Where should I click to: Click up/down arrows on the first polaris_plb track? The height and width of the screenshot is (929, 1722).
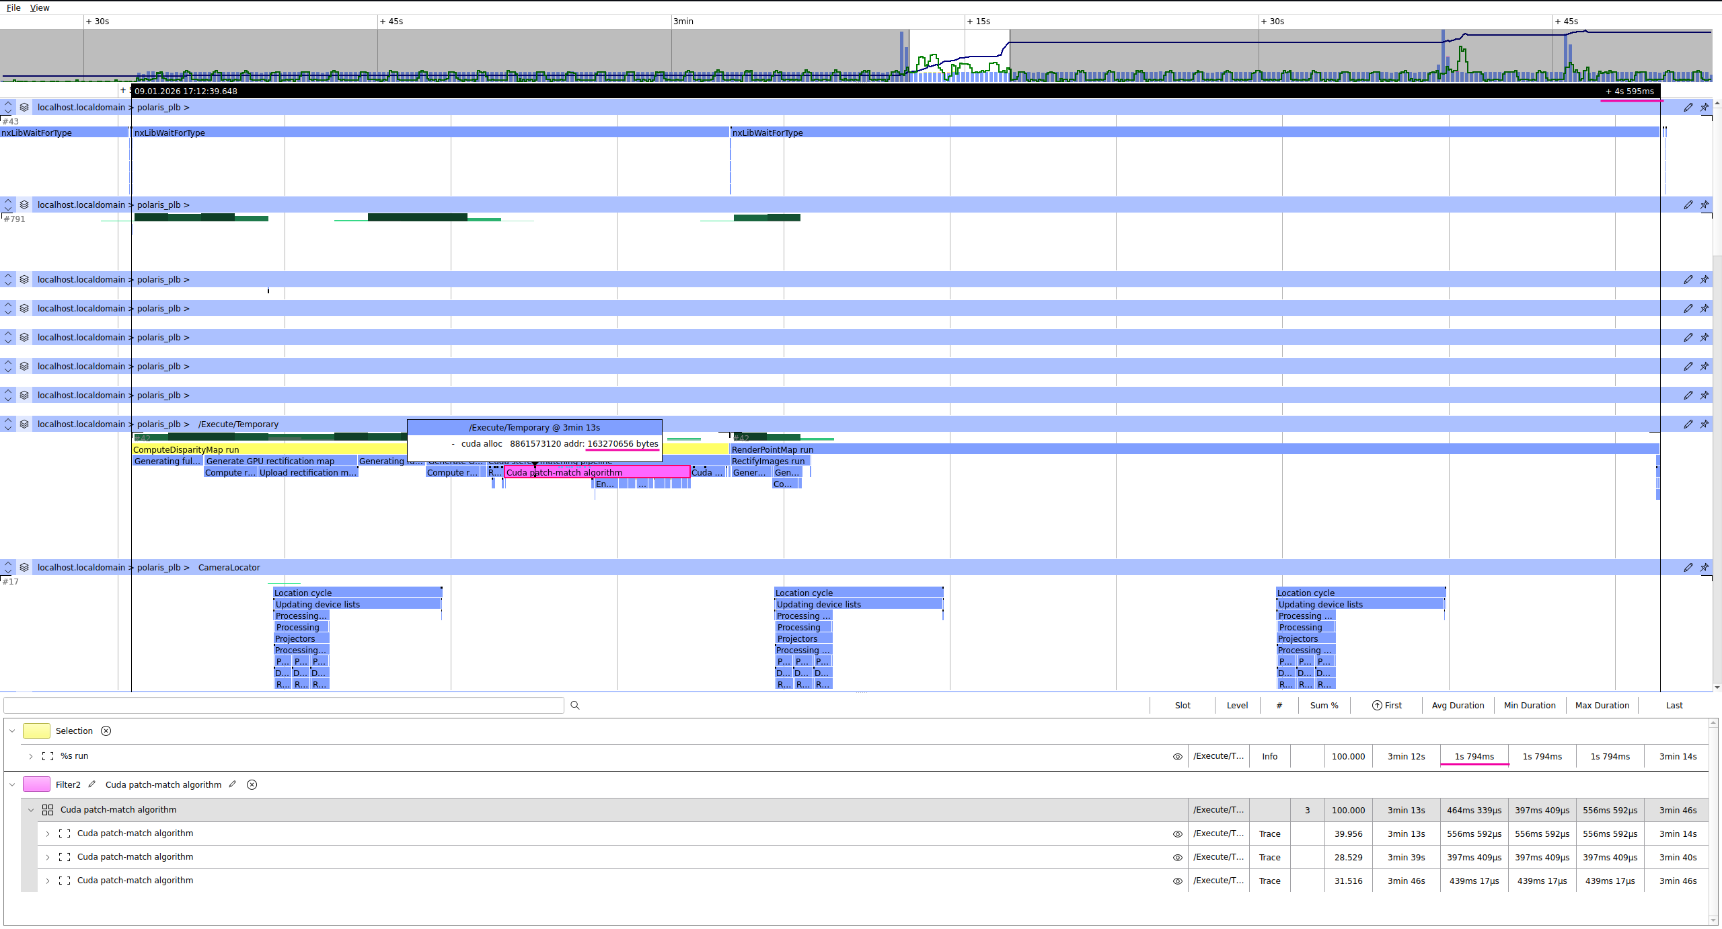tap(8, 107)
